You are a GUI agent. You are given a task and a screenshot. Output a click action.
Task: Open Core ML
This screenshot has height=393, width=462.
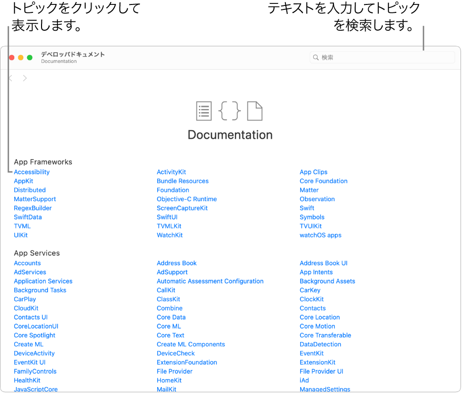(169, 327)
